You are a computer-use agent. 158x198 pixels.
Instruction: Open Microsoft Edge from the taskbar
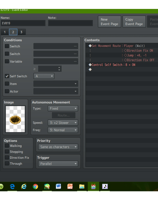pos(12,186)
